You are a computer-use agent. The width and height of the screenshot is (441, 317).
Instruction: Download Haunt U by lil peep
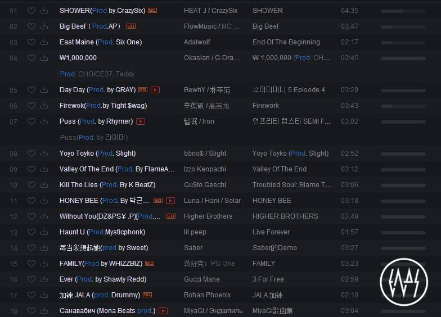coord(44,232)
